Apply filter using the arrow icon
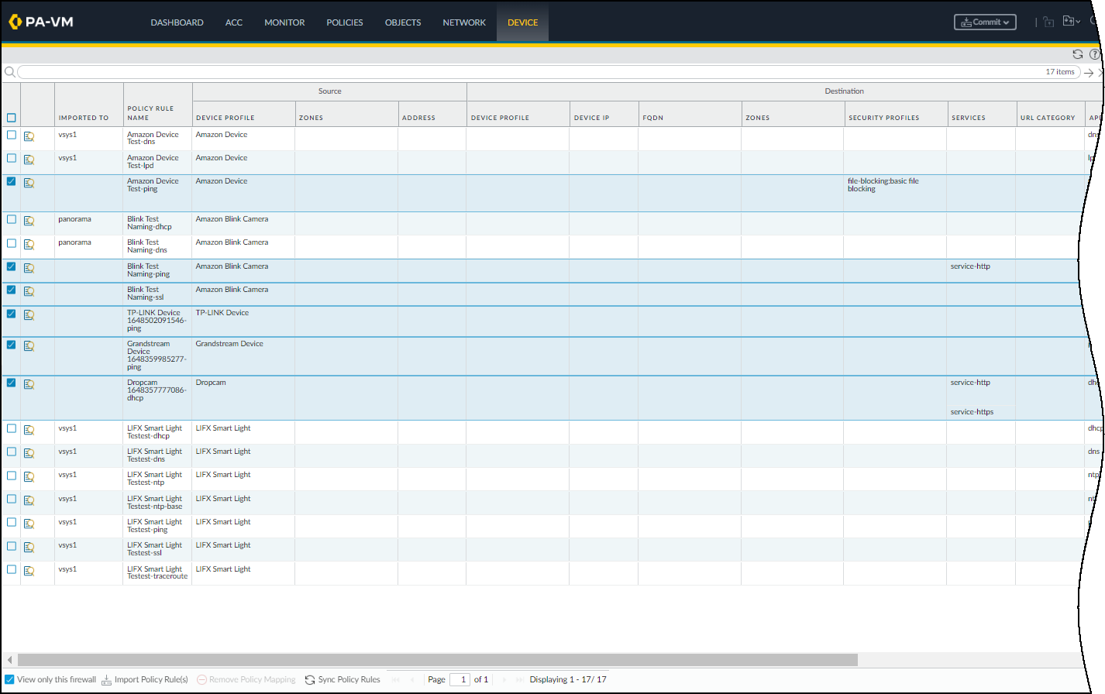 [1089, 73]
